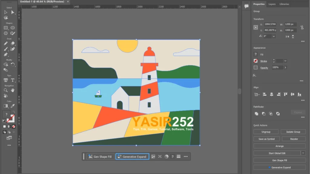The image size is (310, 174).
Task: Click horizontal align left icon
Action: [x=265, y=95]
